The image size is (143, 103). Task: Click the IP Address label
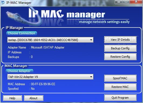pos(15,52)
